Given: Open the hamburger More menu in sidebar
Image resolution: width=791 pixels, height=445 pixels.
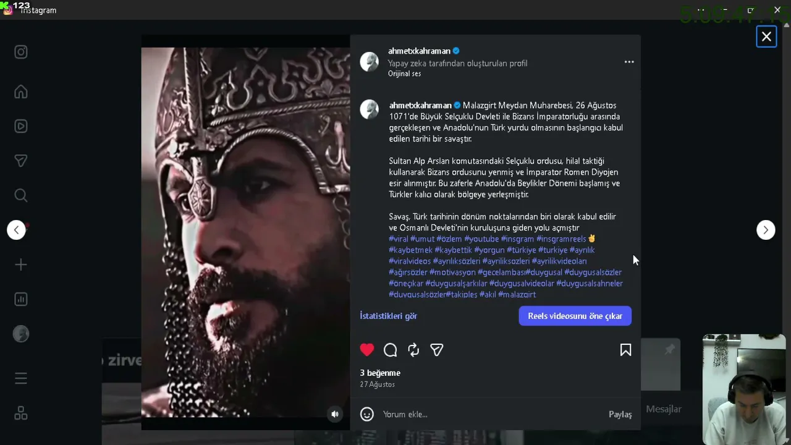Looking at the screenshot, I should pos(21,378).
